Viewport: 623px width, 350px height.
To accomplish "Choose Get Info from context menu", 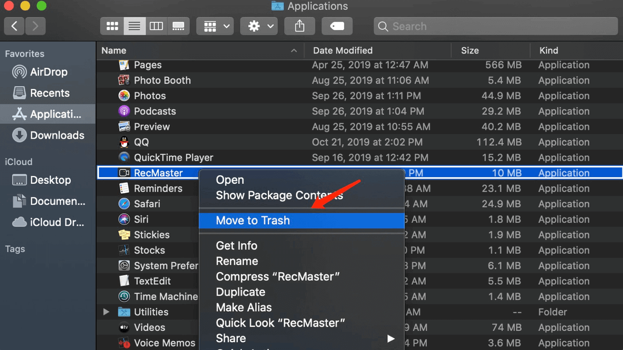I will (x=302, y=245).
